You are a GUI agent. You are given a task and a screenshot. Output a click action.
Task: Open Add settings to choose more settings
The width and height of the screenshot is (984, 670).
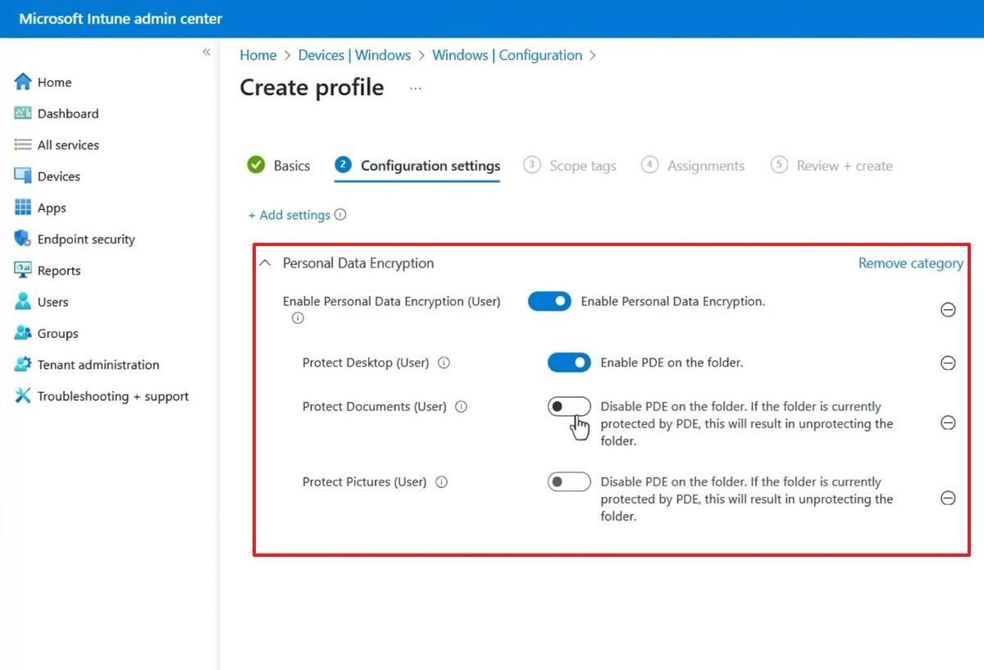(291, 214)
